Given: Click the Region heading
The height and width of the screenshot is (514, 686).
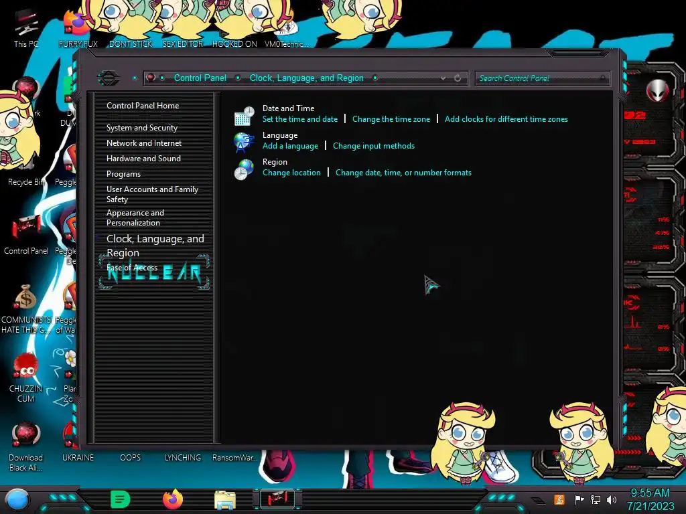Looking at the screenshot, I should (x=275, y=162).
